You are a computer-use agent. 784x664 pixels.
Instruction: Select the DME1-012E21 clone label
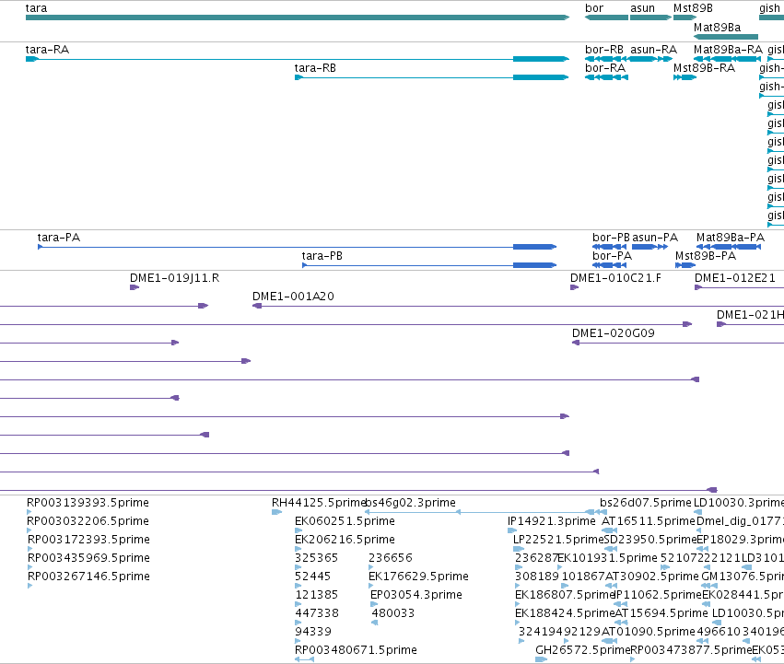pos(735,278)
